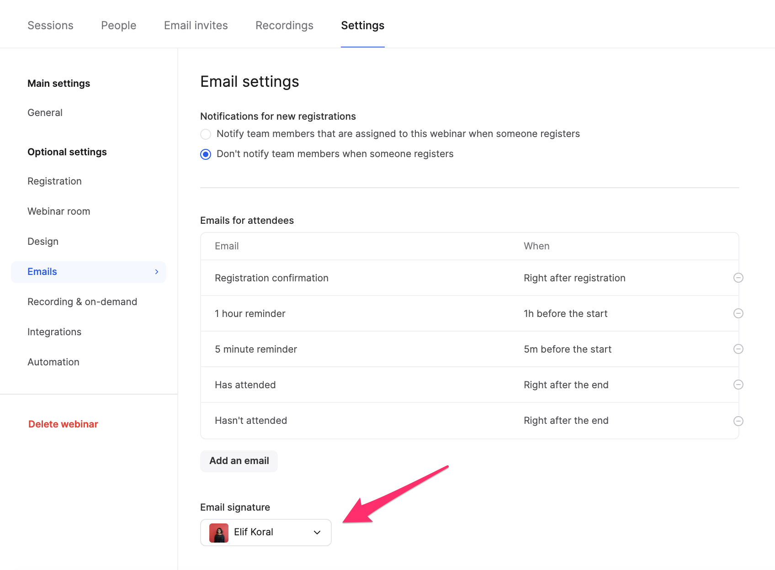Remove the 5 minute reminder email
The width and height of the screenshot is (775, 570).
pyautogui.click(x=738, y=349)
